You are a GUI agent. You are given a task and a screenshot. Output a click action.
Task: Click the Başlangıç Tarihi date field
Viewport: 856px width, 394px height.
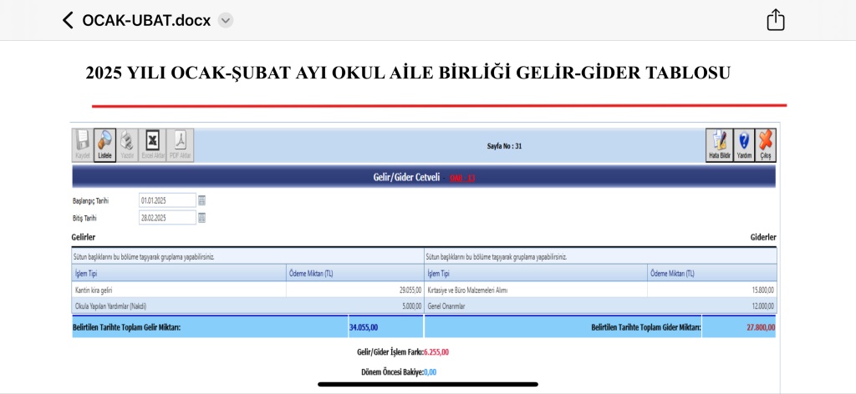pos(167,200)
